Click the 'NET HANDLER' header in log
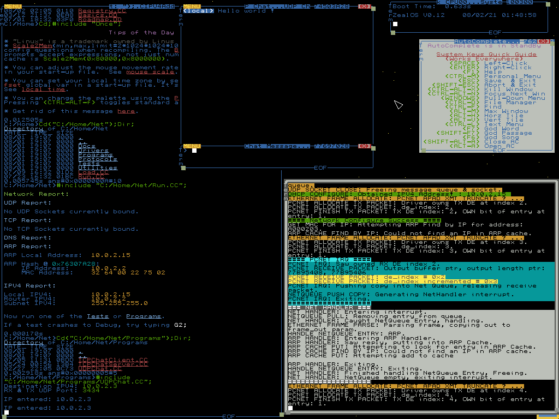 click(329, 308)
